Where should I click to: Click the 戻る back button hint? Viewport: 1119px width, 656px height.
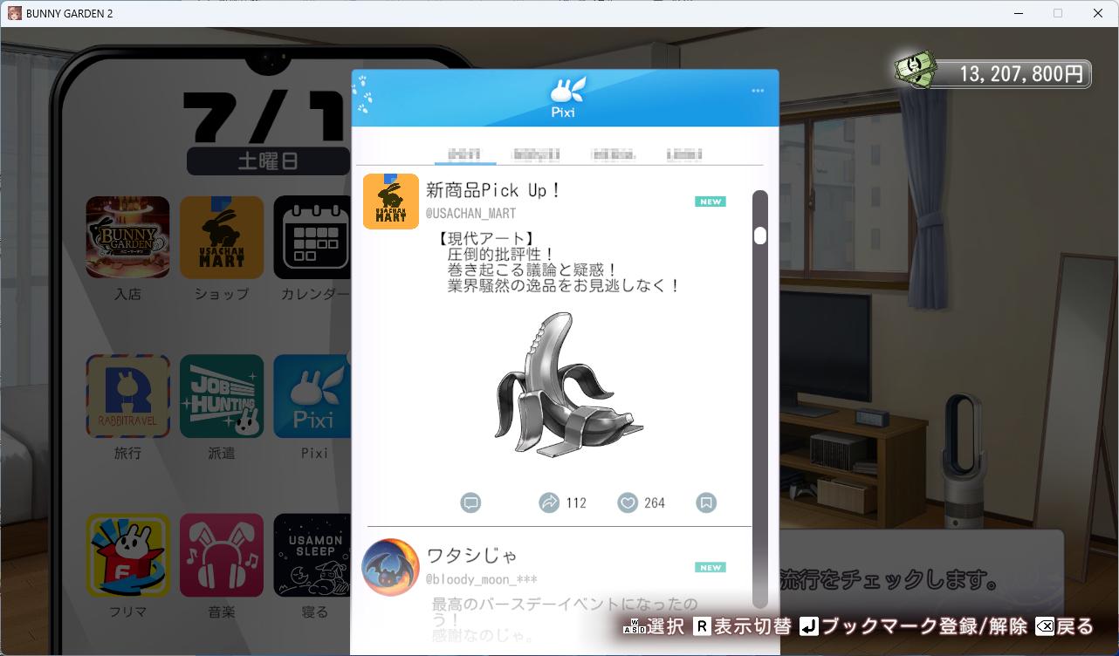(1065, 626)
